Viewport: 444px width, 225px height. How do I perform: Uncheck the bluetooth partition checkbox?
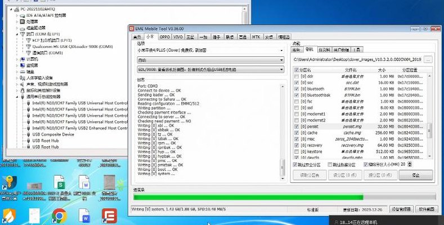(297, 89)
